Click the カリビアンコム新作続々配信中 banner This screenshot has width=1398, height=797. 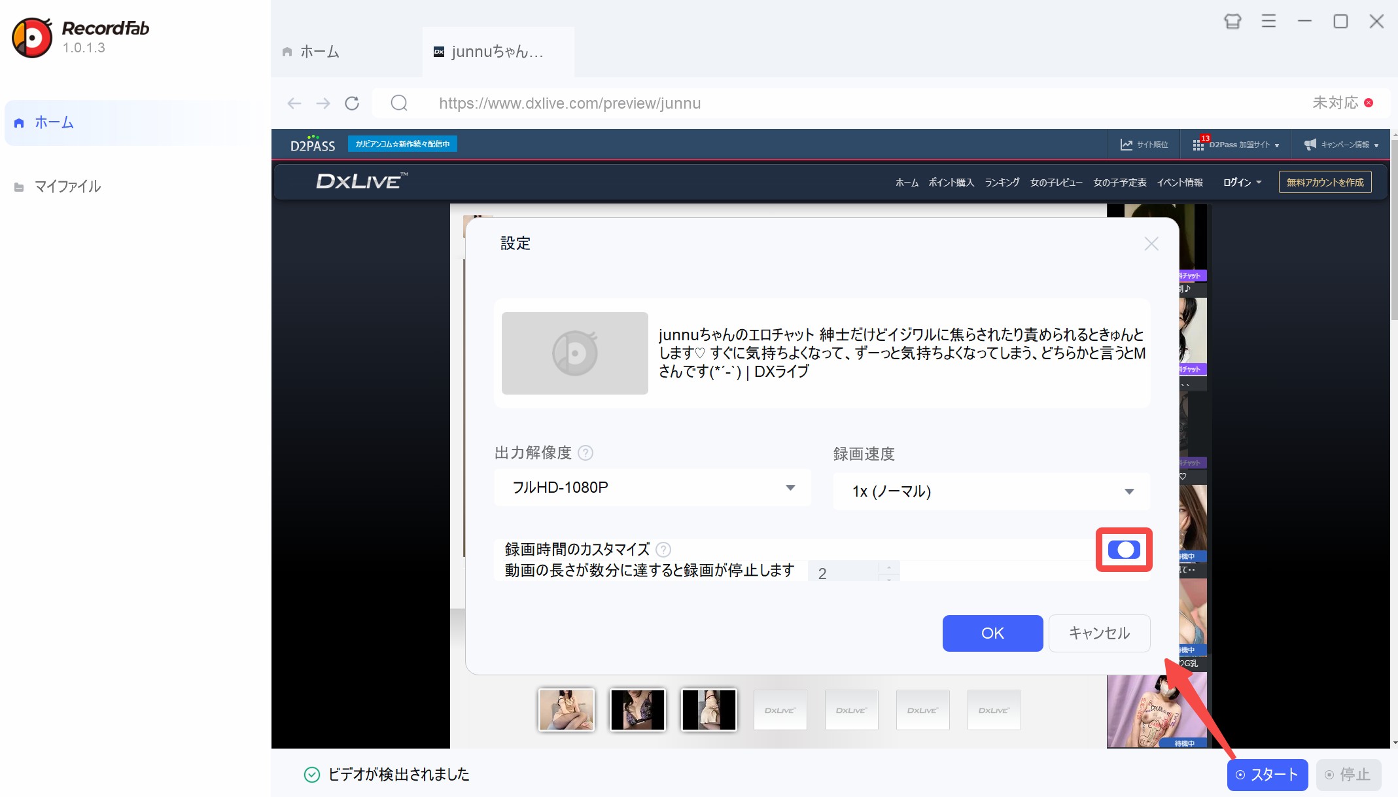[x=402, y=144]
